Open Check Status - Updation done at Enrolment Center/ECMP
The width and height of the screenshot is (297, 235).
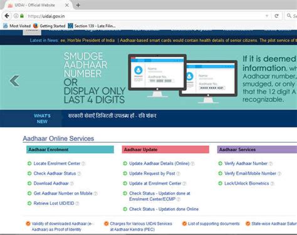tap(160, 196)
